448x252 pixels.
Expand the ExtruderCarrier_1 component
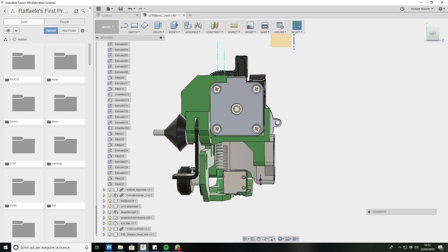click(x=104, y=196)
